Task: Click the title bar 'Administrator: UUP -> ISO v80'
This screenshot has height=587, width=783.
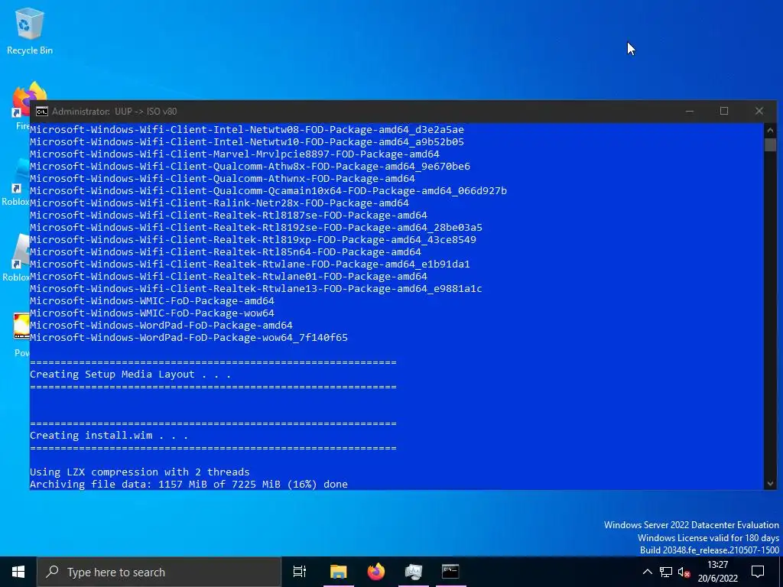Action: click(115, 112)
